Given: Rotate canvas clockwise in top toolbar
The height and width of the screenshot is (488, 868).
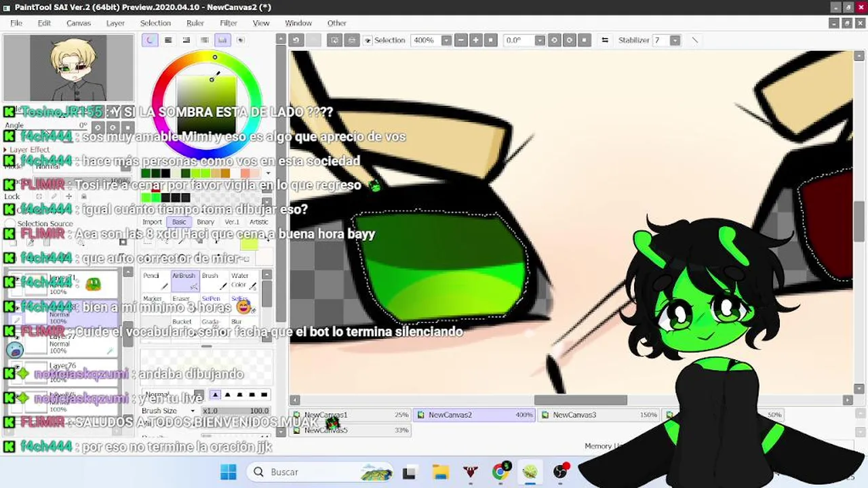Looking at the screenshot, I should tap(570, 40).
